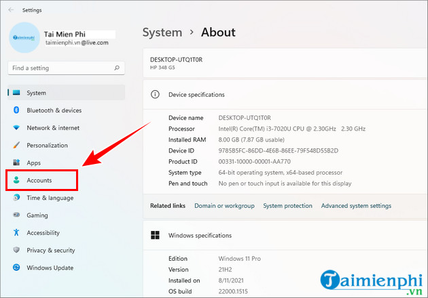428x298 pixels.
Task: Click the System monitor icon in sidebar
Action: click(x=16, y=93)
